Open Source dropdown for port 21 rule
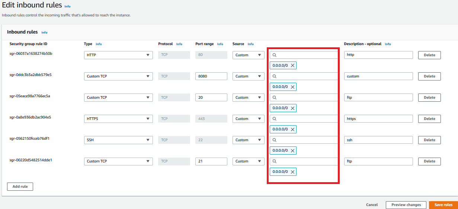 pyautogui.click(x=248, y=161)
